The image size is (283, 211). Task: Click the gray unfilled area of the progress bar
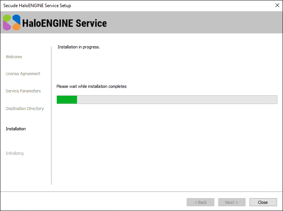(x=177, y=99)
